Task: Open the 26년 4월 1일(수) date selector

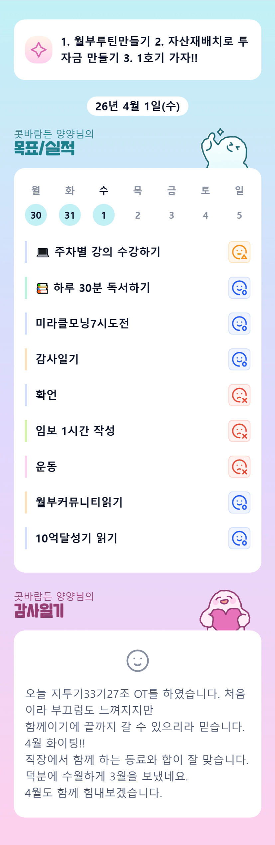Action: pyautogui.click(x=137, y=106)
